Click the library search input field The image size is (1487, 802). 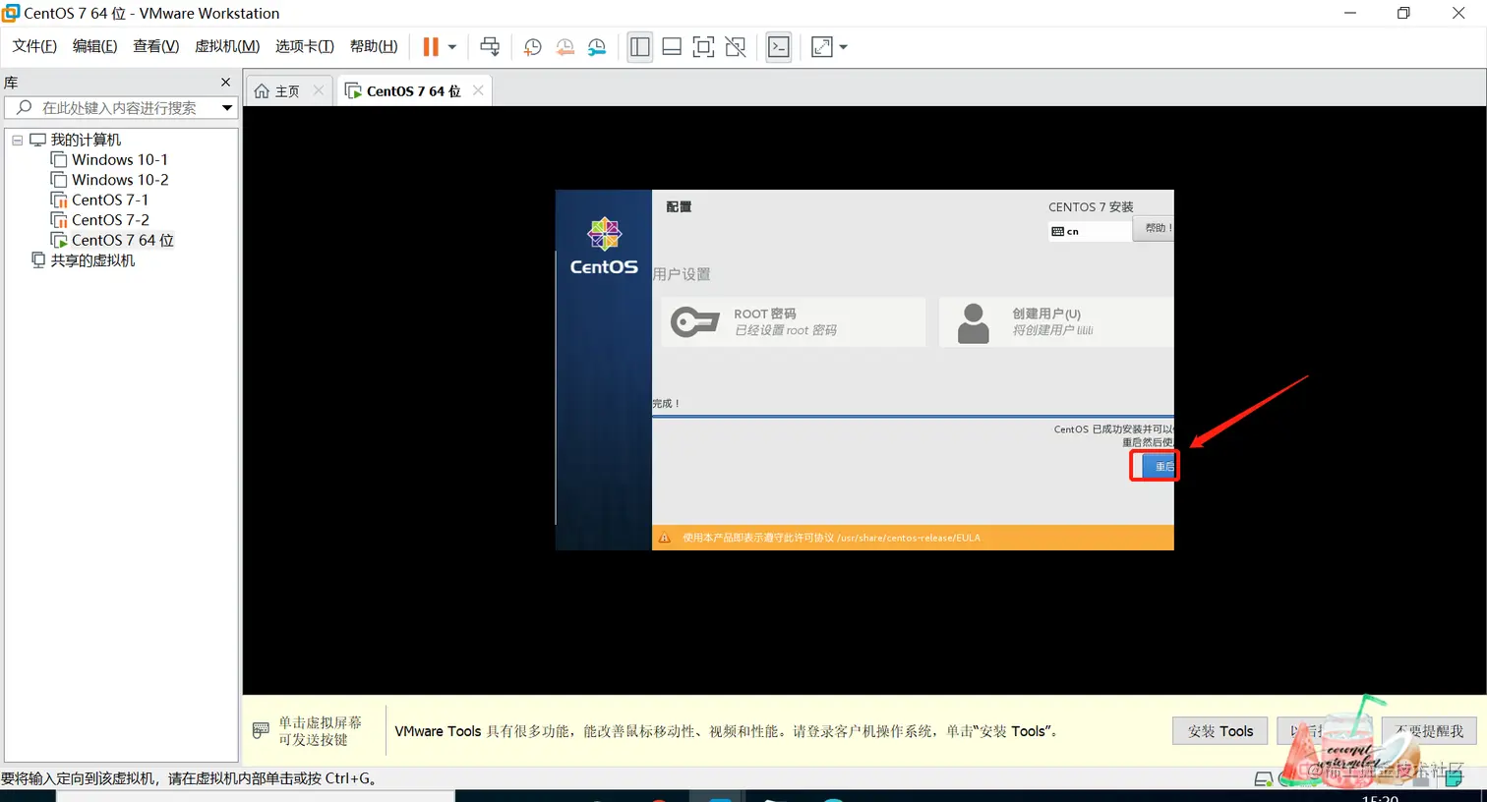pyautogui.click(x=119, y=108)
